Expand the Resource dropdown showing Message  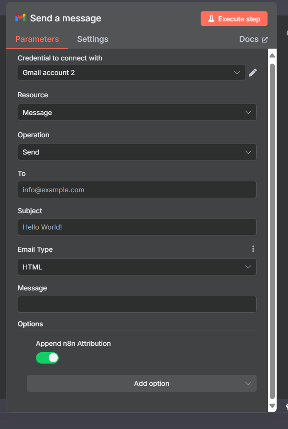pyautogui.click(x=137, y=112)
